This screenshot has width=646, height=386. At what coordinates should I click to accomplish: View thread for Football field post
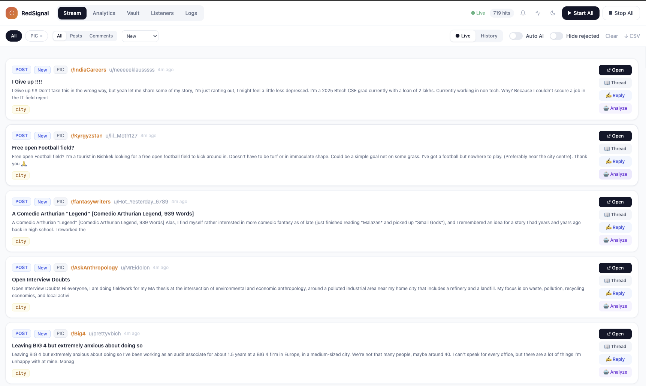click(x=615, y=149)
